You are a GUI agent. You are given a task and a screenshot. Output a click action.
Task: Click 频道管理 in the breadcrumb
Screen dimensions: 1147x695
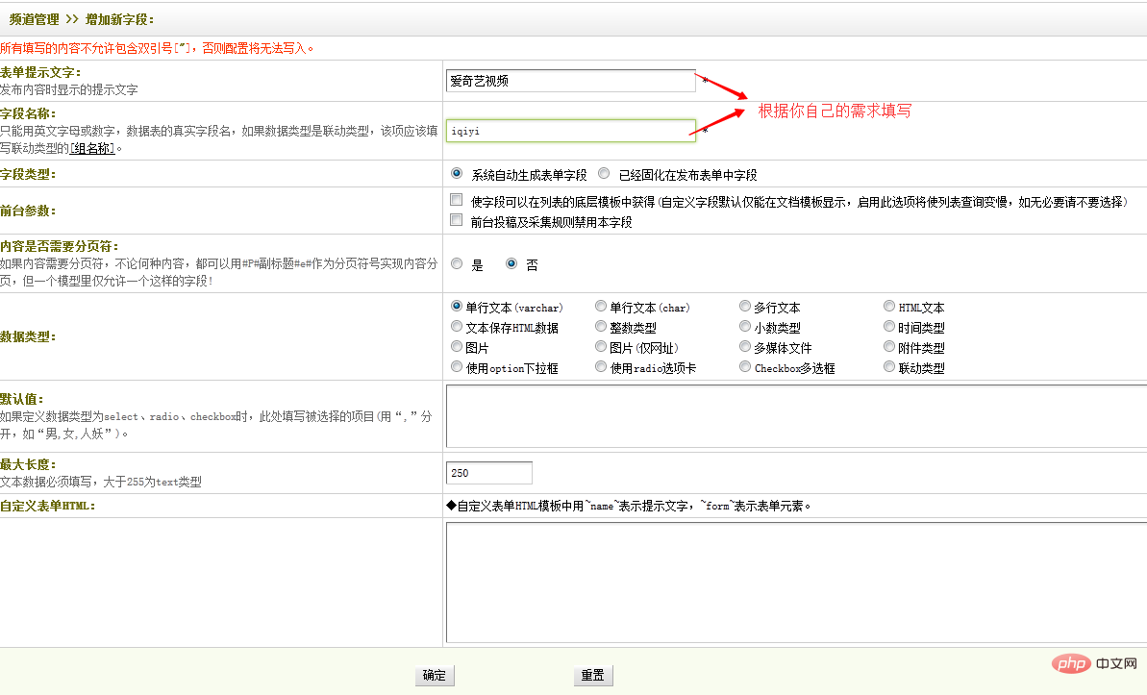(x=35, y=20)
